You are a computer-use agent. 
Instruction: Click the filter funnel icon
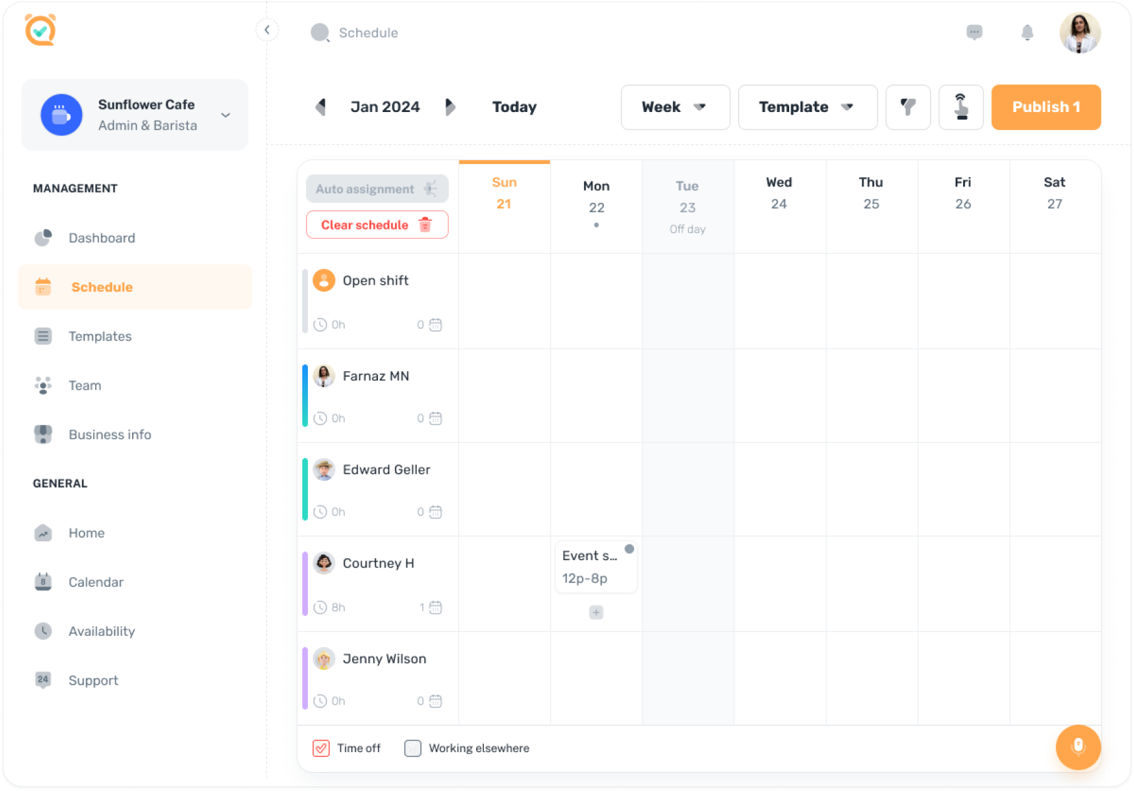(907, 107)
